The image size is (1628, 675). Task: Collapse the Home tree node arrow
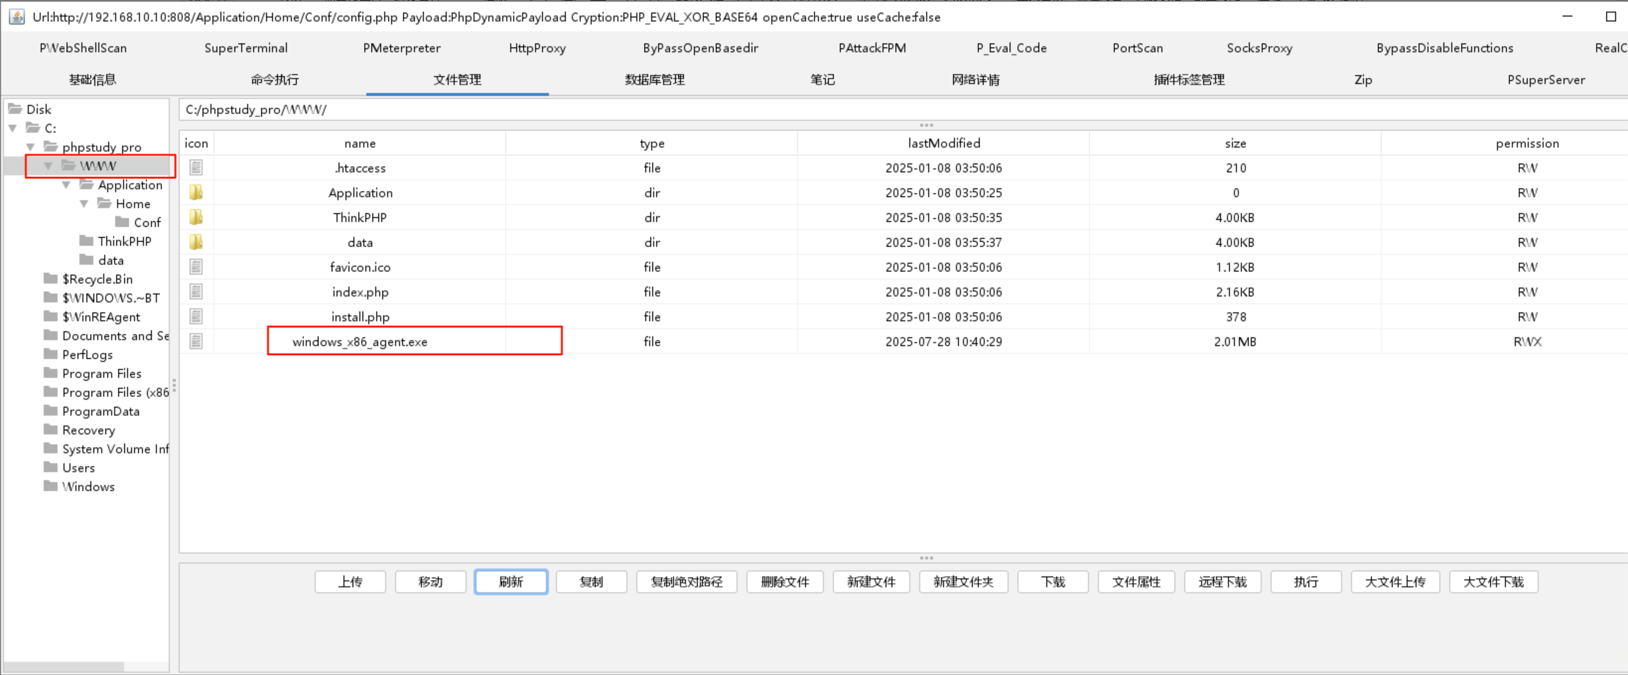pos(84,203)
